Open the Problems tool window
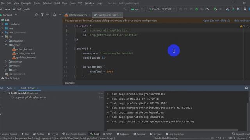 123,134
